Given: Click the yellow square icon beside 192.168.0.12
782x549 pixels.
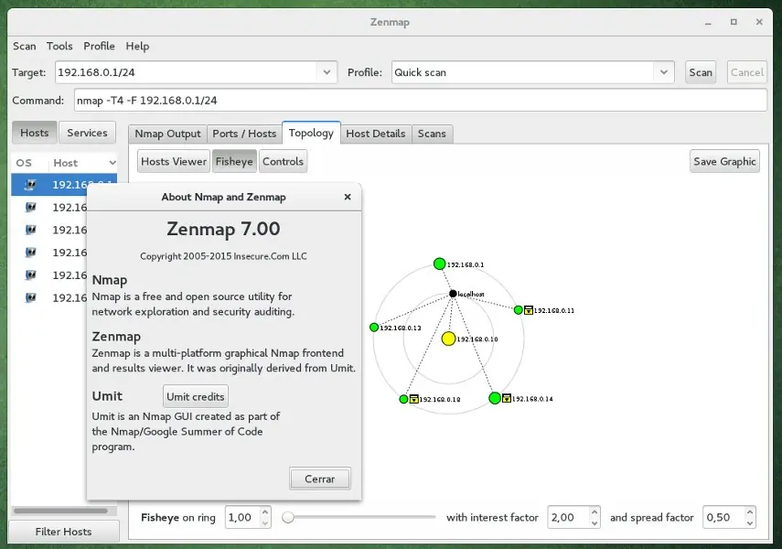Looking at the screenshot, I should tap(414, 399).
